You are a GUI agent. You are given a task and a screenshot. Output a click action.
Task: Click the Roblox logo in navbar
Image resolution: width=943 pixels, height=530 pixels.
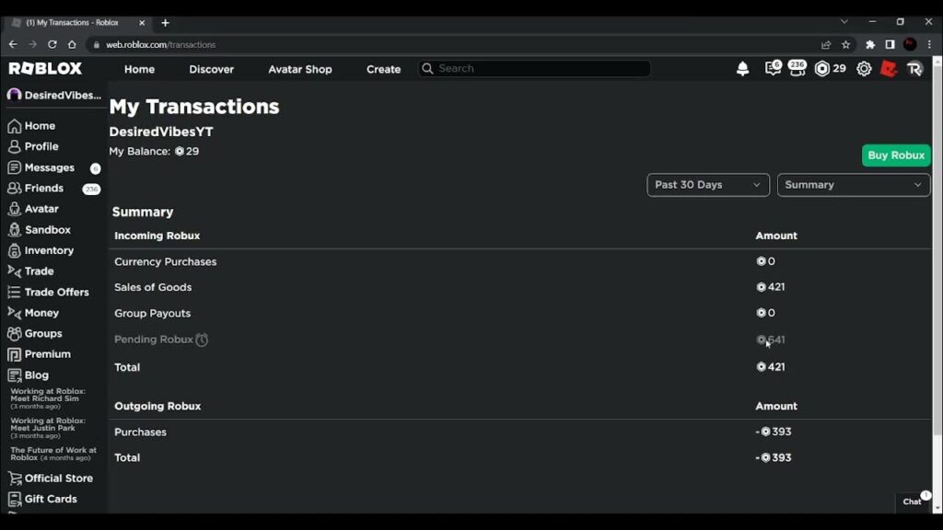pos(45,68)
